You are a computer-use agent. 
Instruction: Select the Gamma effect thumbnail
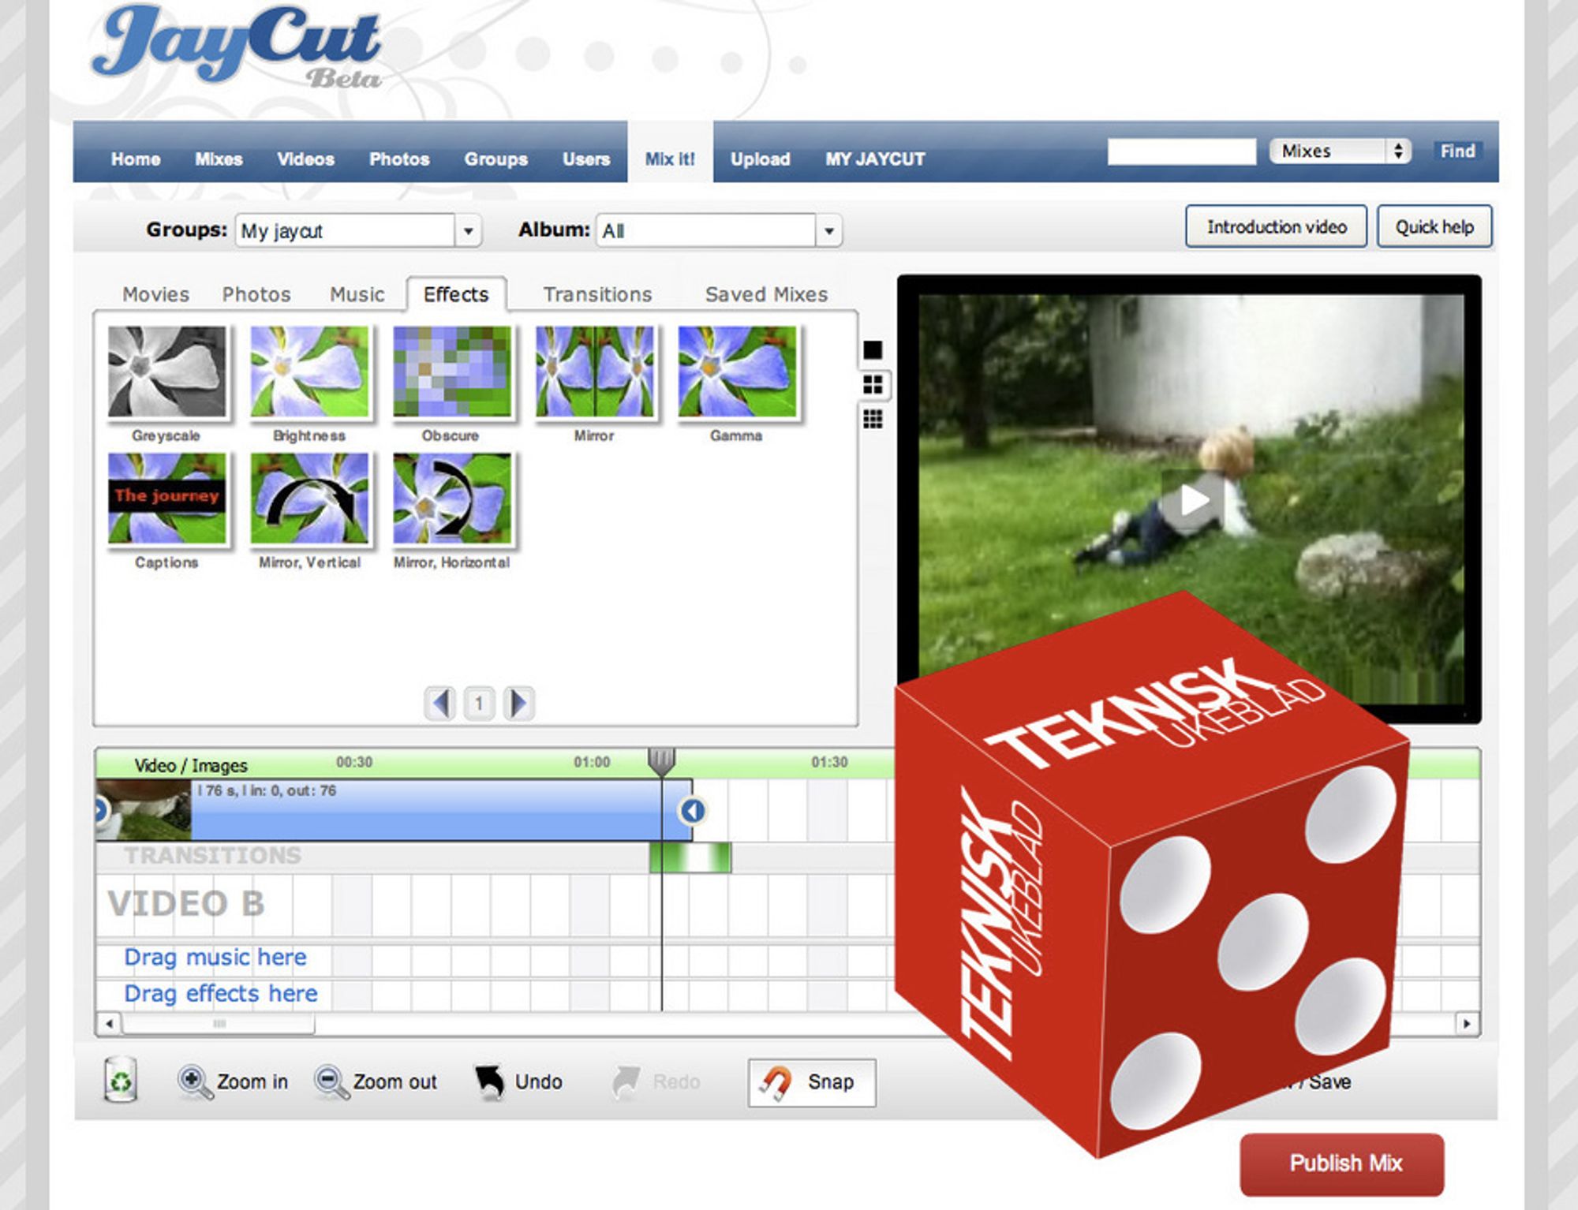[x=737, y=372]
